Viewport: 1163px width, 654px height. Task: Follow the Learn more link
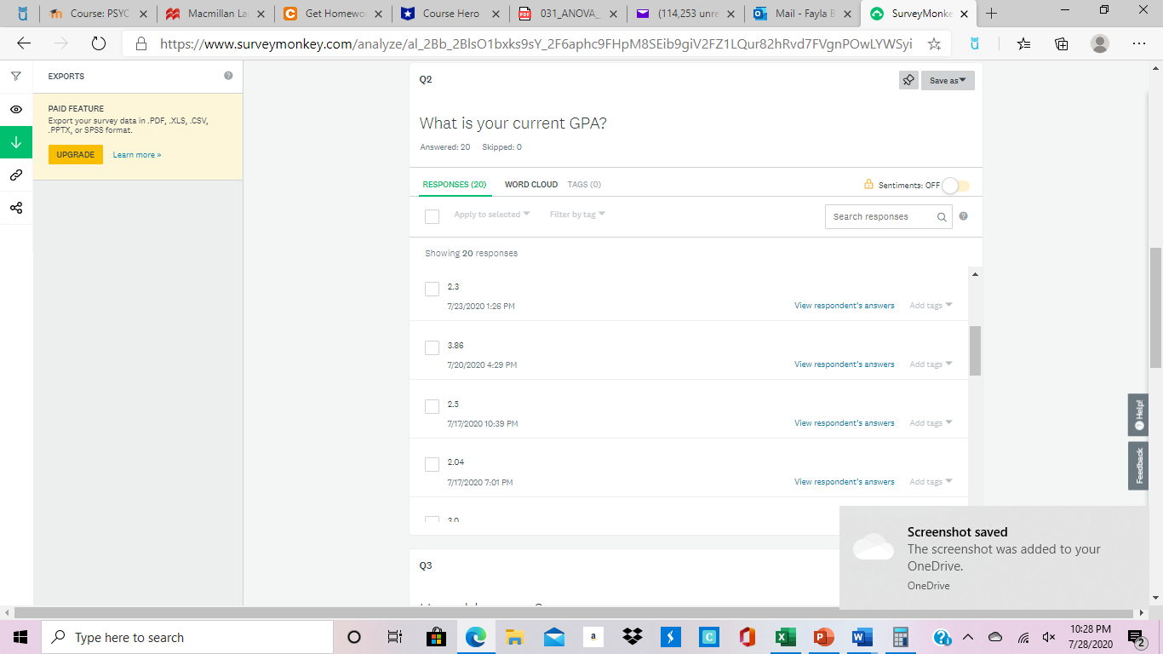(x=137, y=155)
